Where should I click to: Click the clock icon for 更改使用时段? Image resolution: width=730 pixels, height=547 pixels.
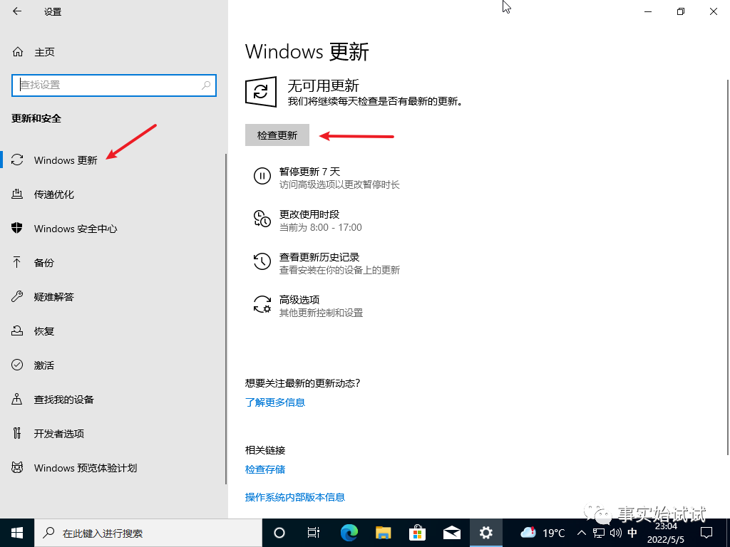(x=262, y=219)
